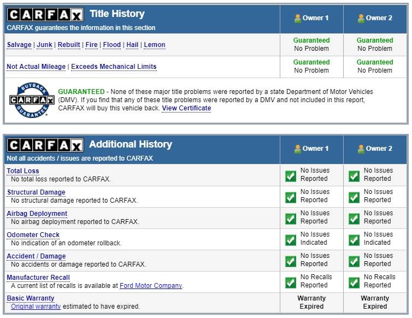Click Owner 1 green checkmark for Structural Damage
The width and height of the screenshot is (412, 318).
291,197
